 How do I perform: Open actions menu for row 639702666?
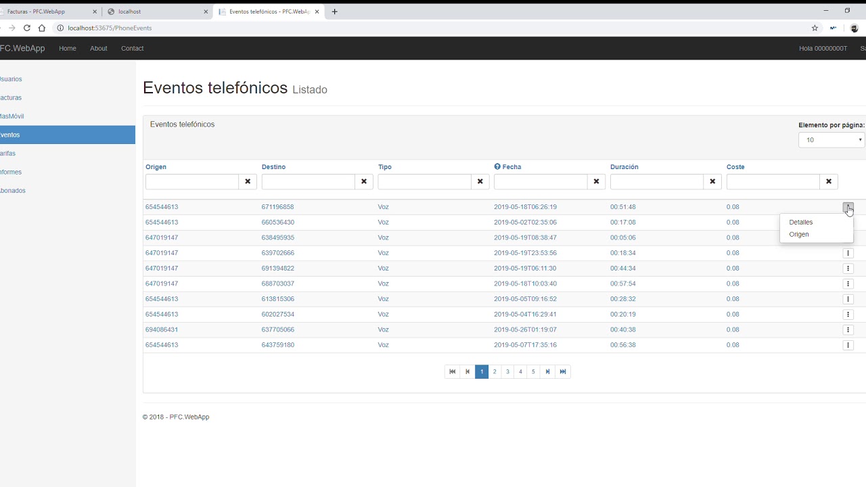pyautogui.click(x=848, y=253)
